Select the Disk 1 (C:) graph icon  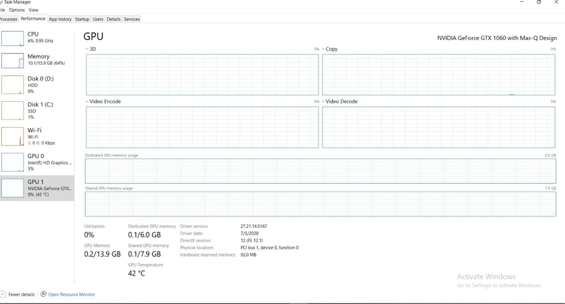tap(12, 111)
